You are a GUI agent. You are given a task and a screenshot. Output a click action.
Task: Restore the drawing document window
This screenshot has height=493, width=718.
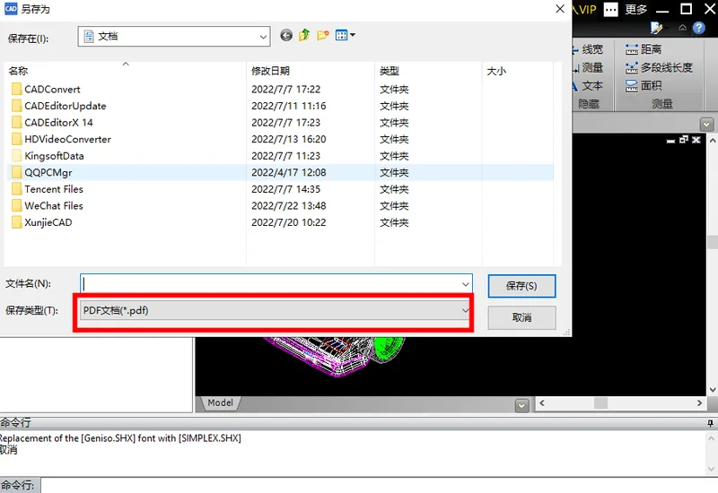tap(684, 140)
